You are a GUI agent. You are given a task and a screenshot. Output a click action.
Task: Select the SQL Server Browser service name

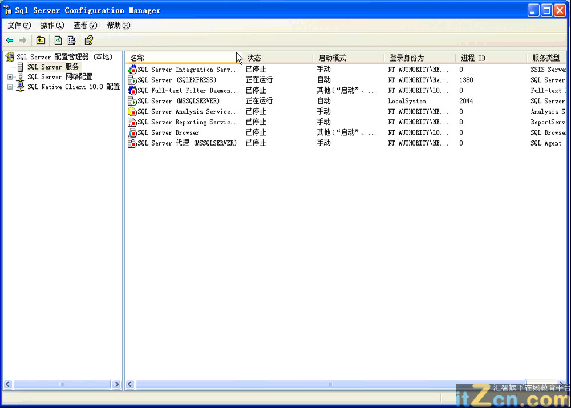coord(168,132)
